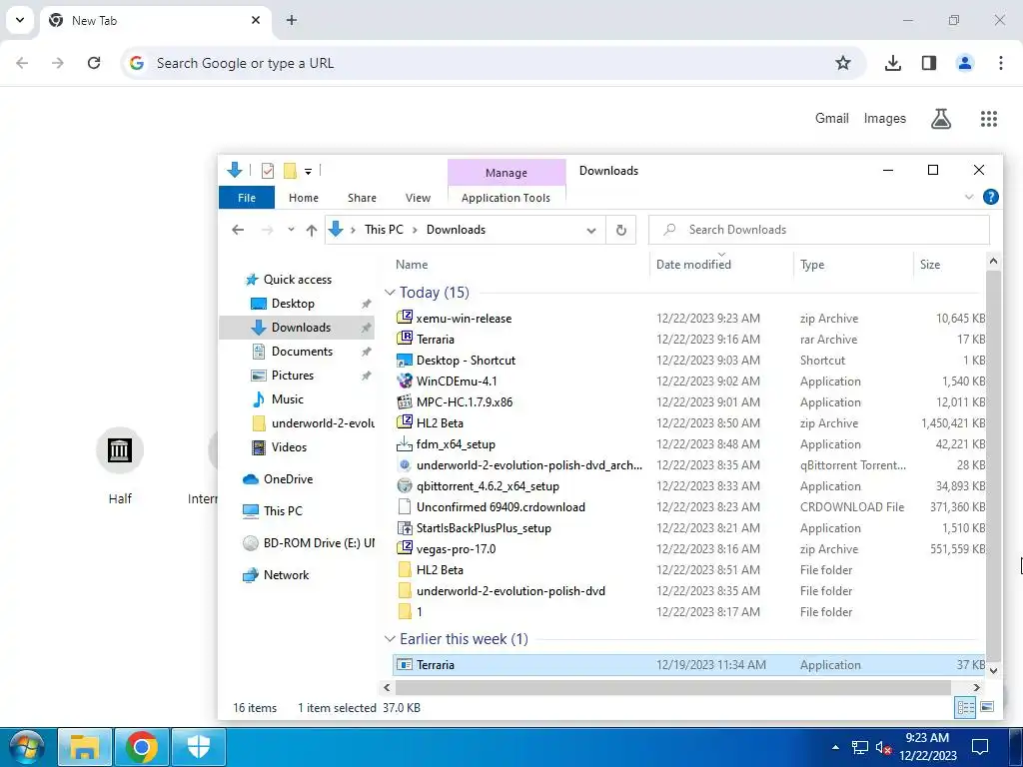Open new tab with plus button

[x=292, y=20]
